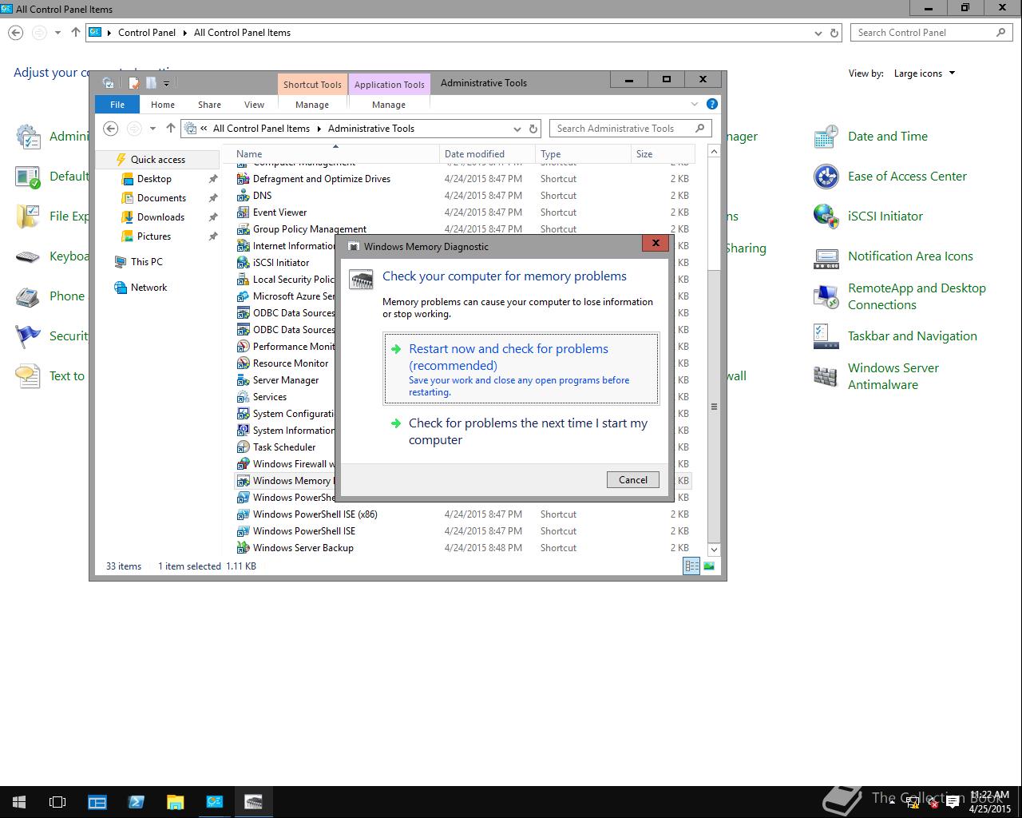Viewport: 1022px width, 818px height.
Task: Switch to details view button
Action: [x=691, y=566]
